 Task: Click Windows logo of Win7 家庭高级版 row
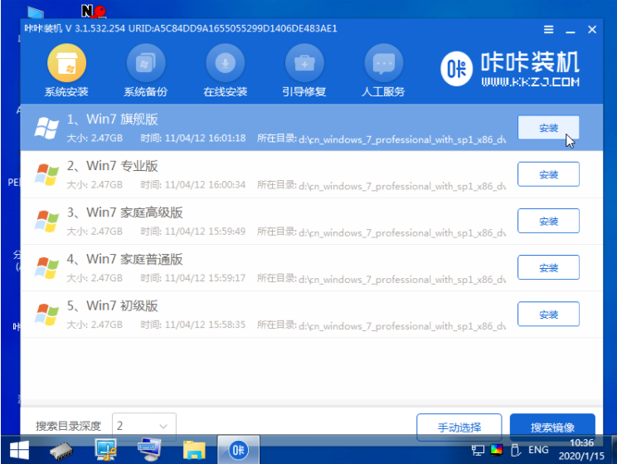pos(46,221)
